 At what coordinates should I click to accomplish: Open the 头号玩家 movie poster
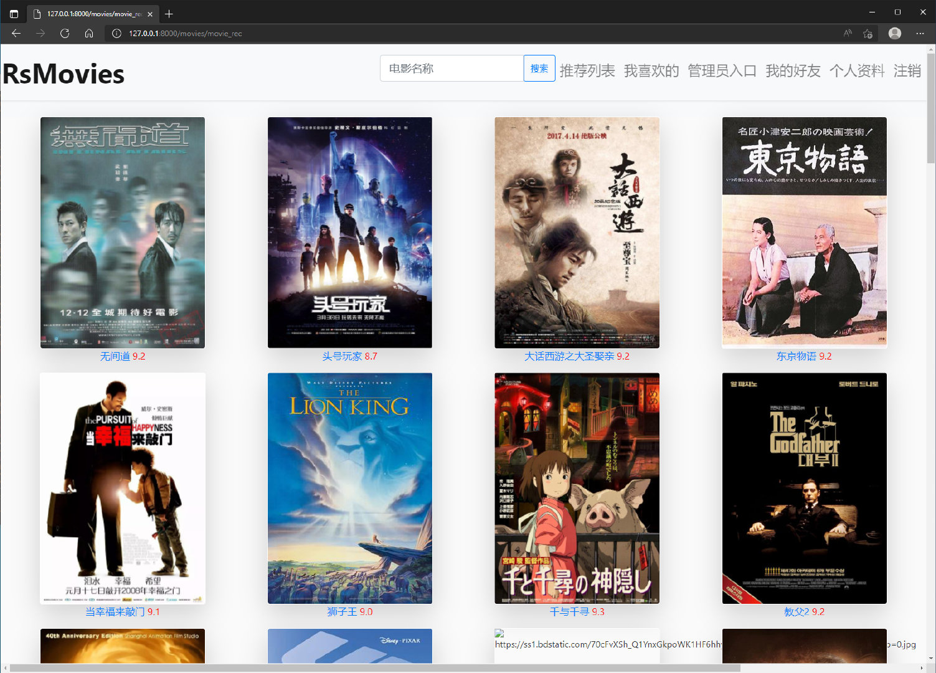point(350,232)
